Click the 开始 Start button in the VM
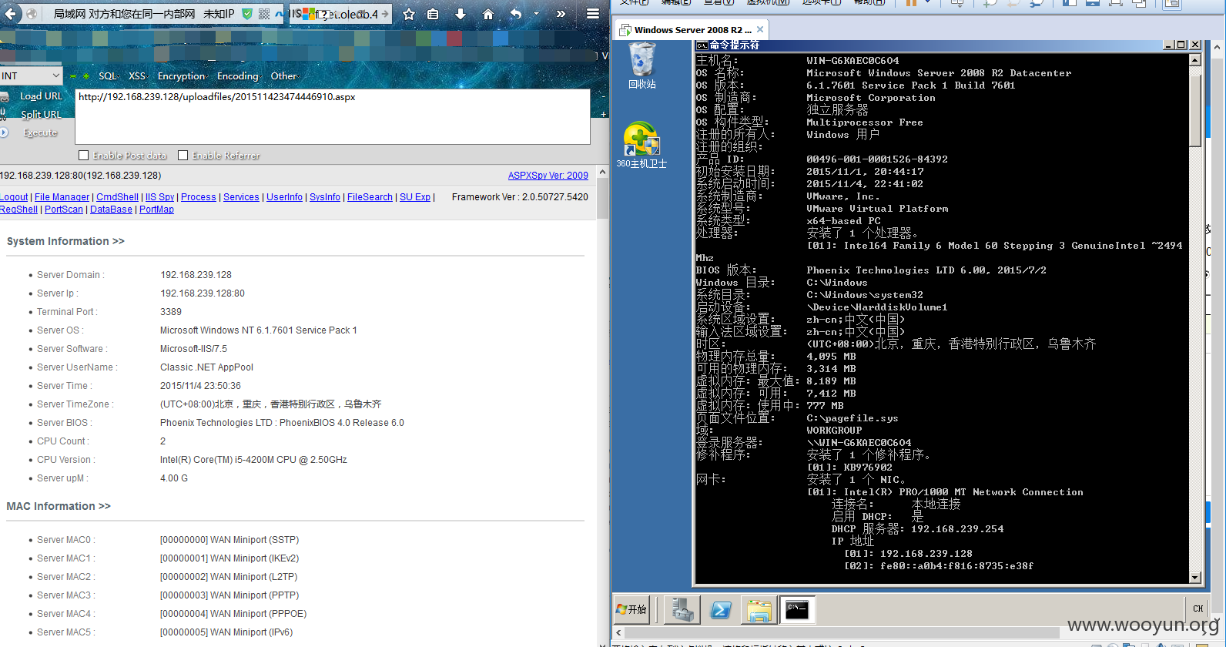This screenshot has width=1226, height=647. pos(632,609)
